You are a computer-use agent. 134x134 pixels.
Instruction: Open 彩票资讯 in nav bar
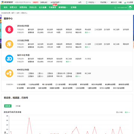tap(23, 7)
